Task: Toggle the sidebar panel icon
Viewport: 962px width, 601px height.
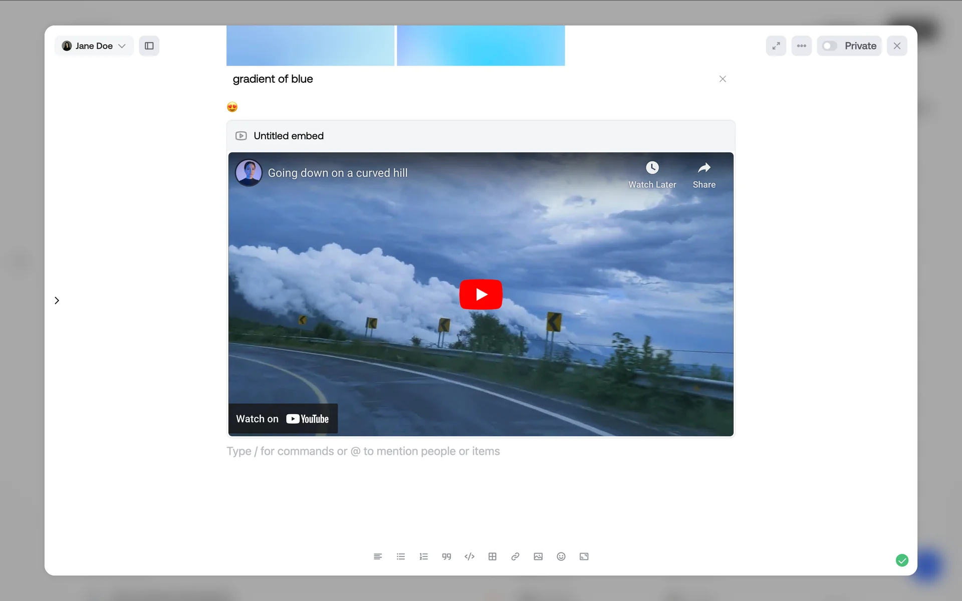Action: click(x=149, y=46)
